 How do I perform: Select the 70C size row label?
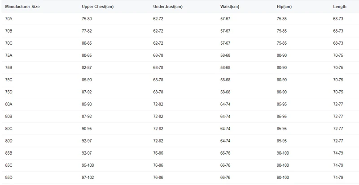click(9, 43)
